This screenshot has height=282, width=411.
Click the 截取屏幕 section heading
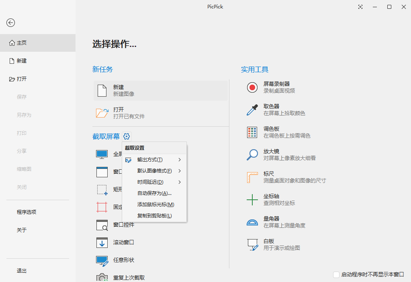click(x=106, y=136)
